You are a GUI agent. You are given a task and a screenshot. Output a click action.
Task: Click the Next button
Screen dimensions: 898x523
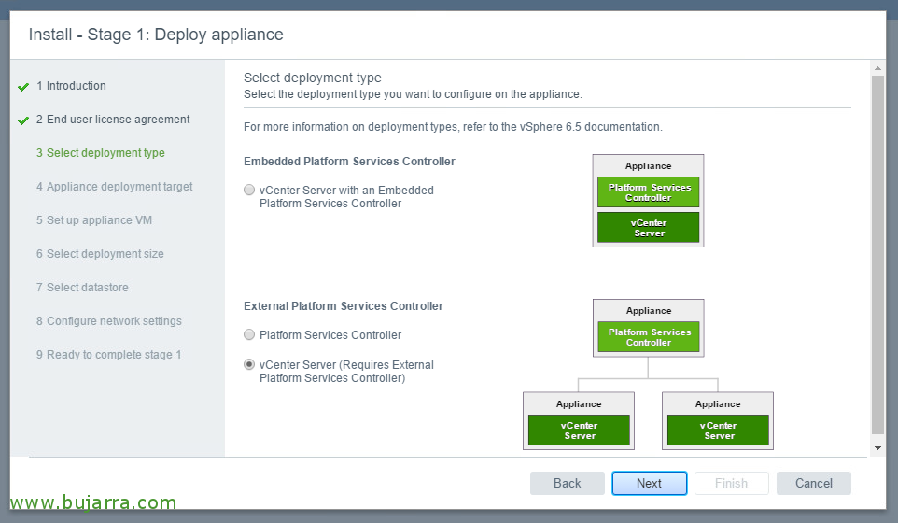point(650,484)
